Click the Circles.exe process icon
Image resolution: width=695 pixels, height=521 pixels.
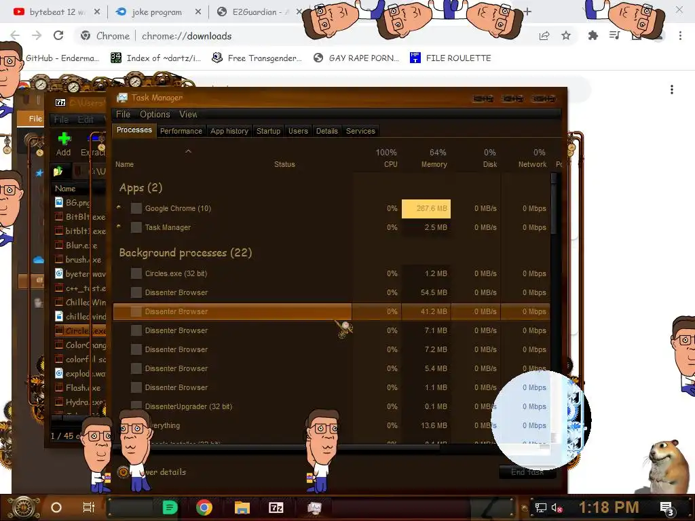point(136,273)
